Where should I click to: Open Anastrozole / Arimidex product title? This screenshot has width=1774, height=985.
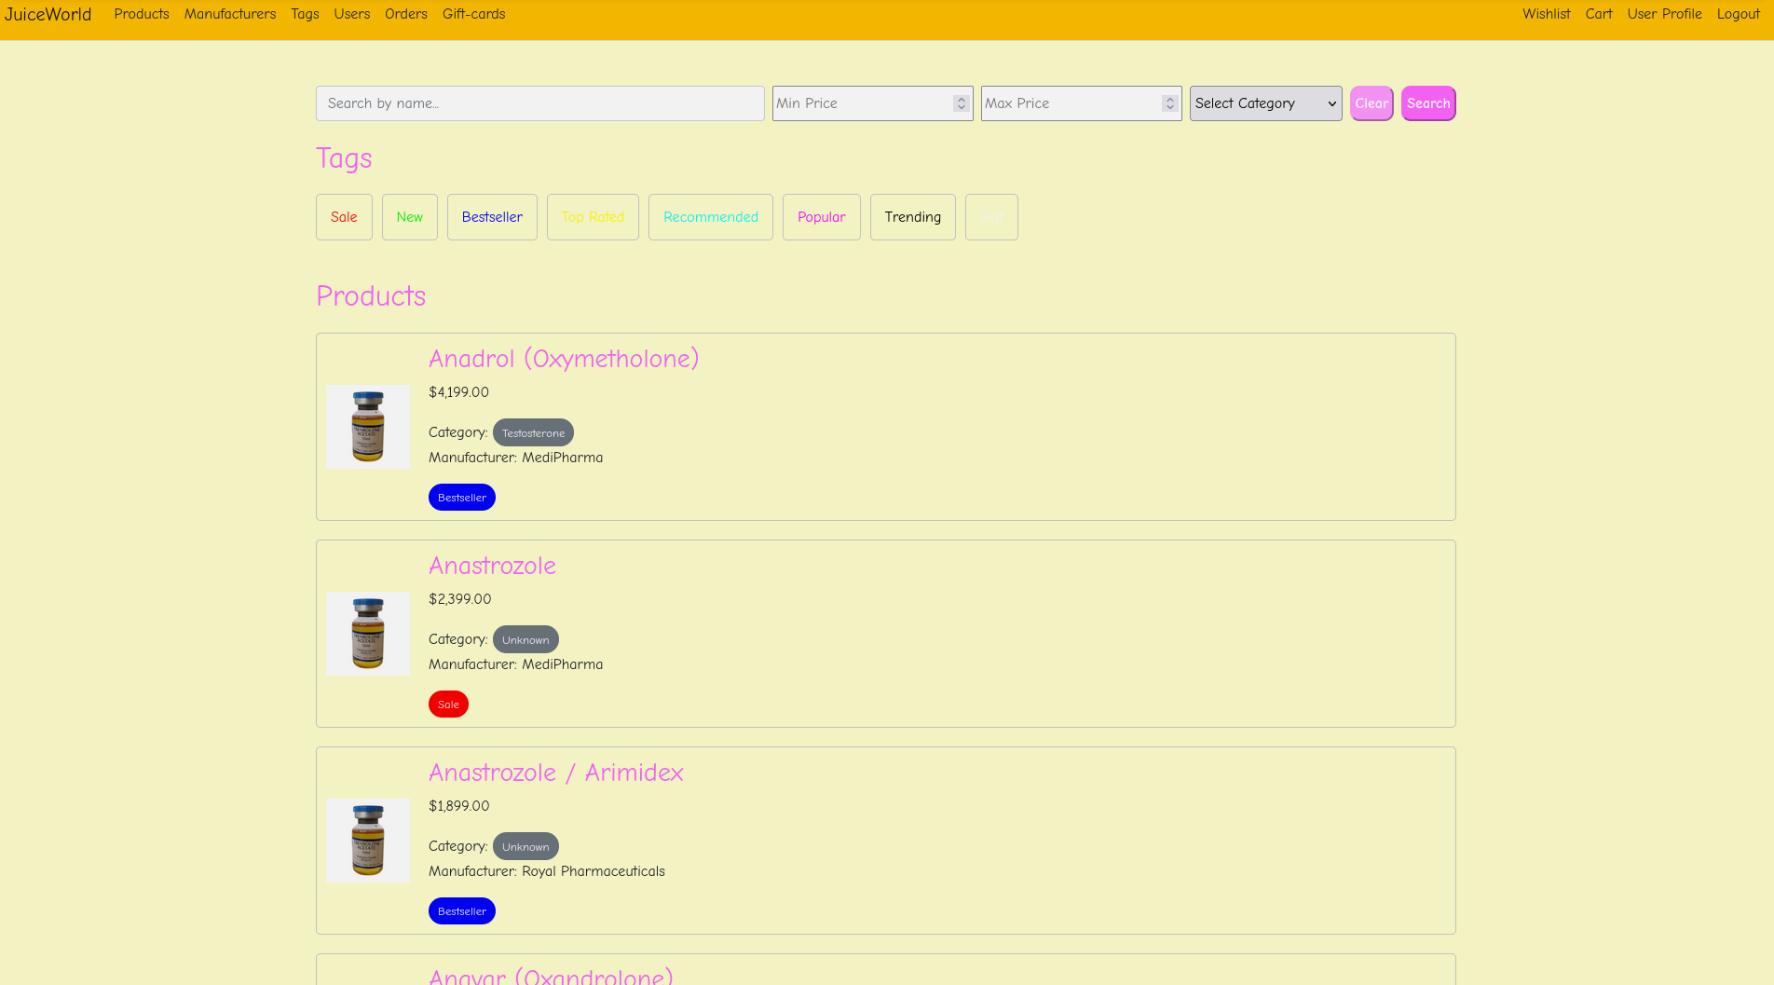click(556, 773)
